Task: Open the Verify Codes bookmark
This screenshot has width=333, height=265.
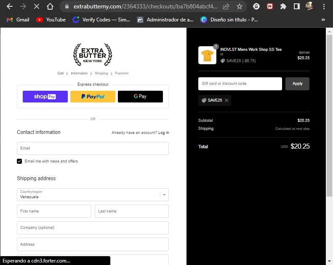Action: [101, 20]
